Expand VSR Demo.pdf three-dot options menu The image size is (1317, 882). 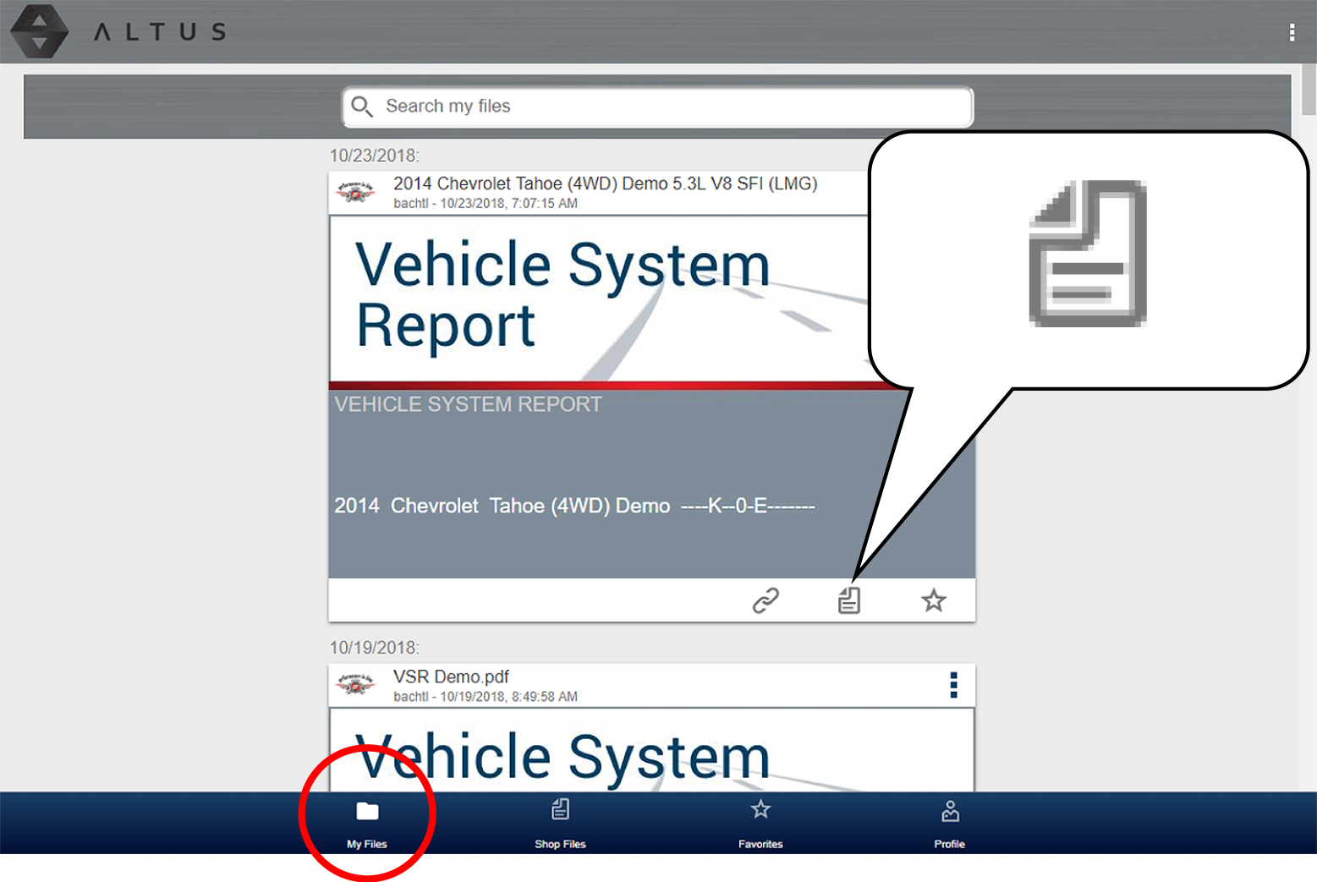pyautogui.click(x=953, y=685)
